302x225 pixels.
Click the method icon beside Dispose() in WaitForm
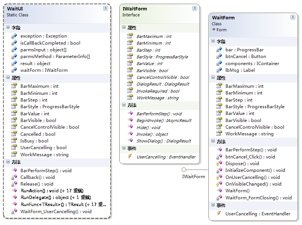click(219, 164)
